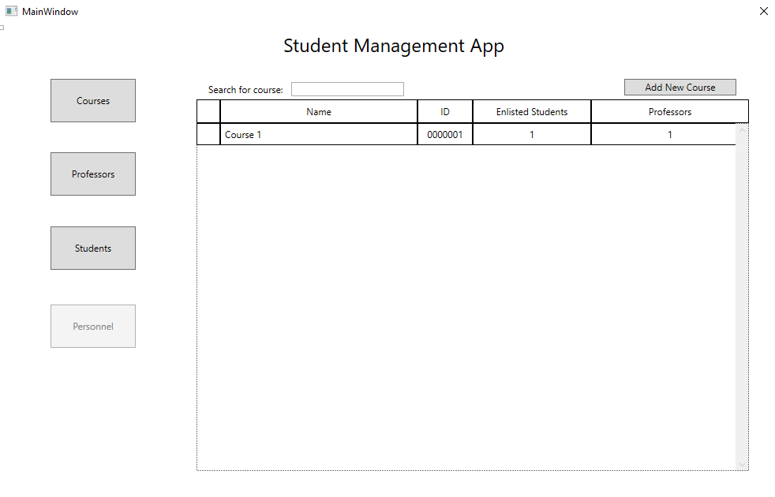Open the Courses section
Viewport: 775px width, 497px height.
pyautogui.click(x=93, y=100)
